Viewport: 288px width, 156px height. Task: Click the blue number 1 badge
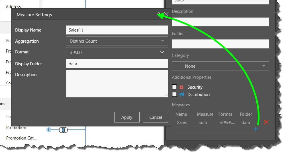(49, 130)
